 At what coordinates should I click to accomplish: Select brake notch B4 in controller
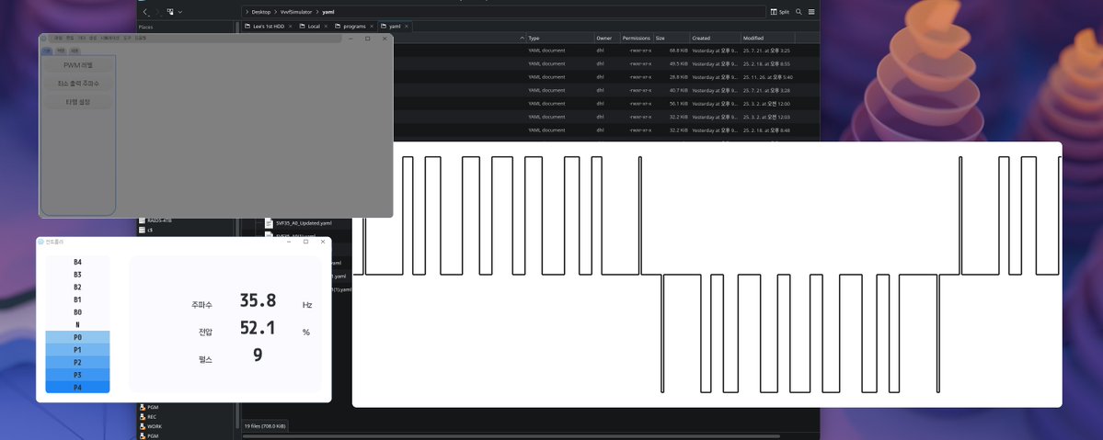(x=77, y=262)
